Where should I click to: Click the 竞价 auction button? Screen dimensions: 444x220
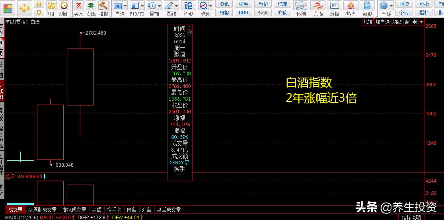(263, 4)
